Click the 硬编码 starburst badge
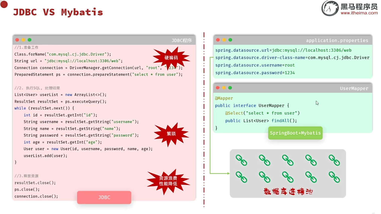381x214 pixels. [171, 57]
